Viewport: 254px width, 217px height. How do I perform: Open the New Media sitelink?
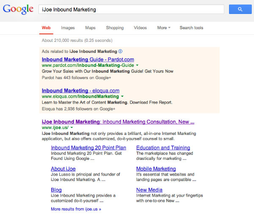(149, 190)
